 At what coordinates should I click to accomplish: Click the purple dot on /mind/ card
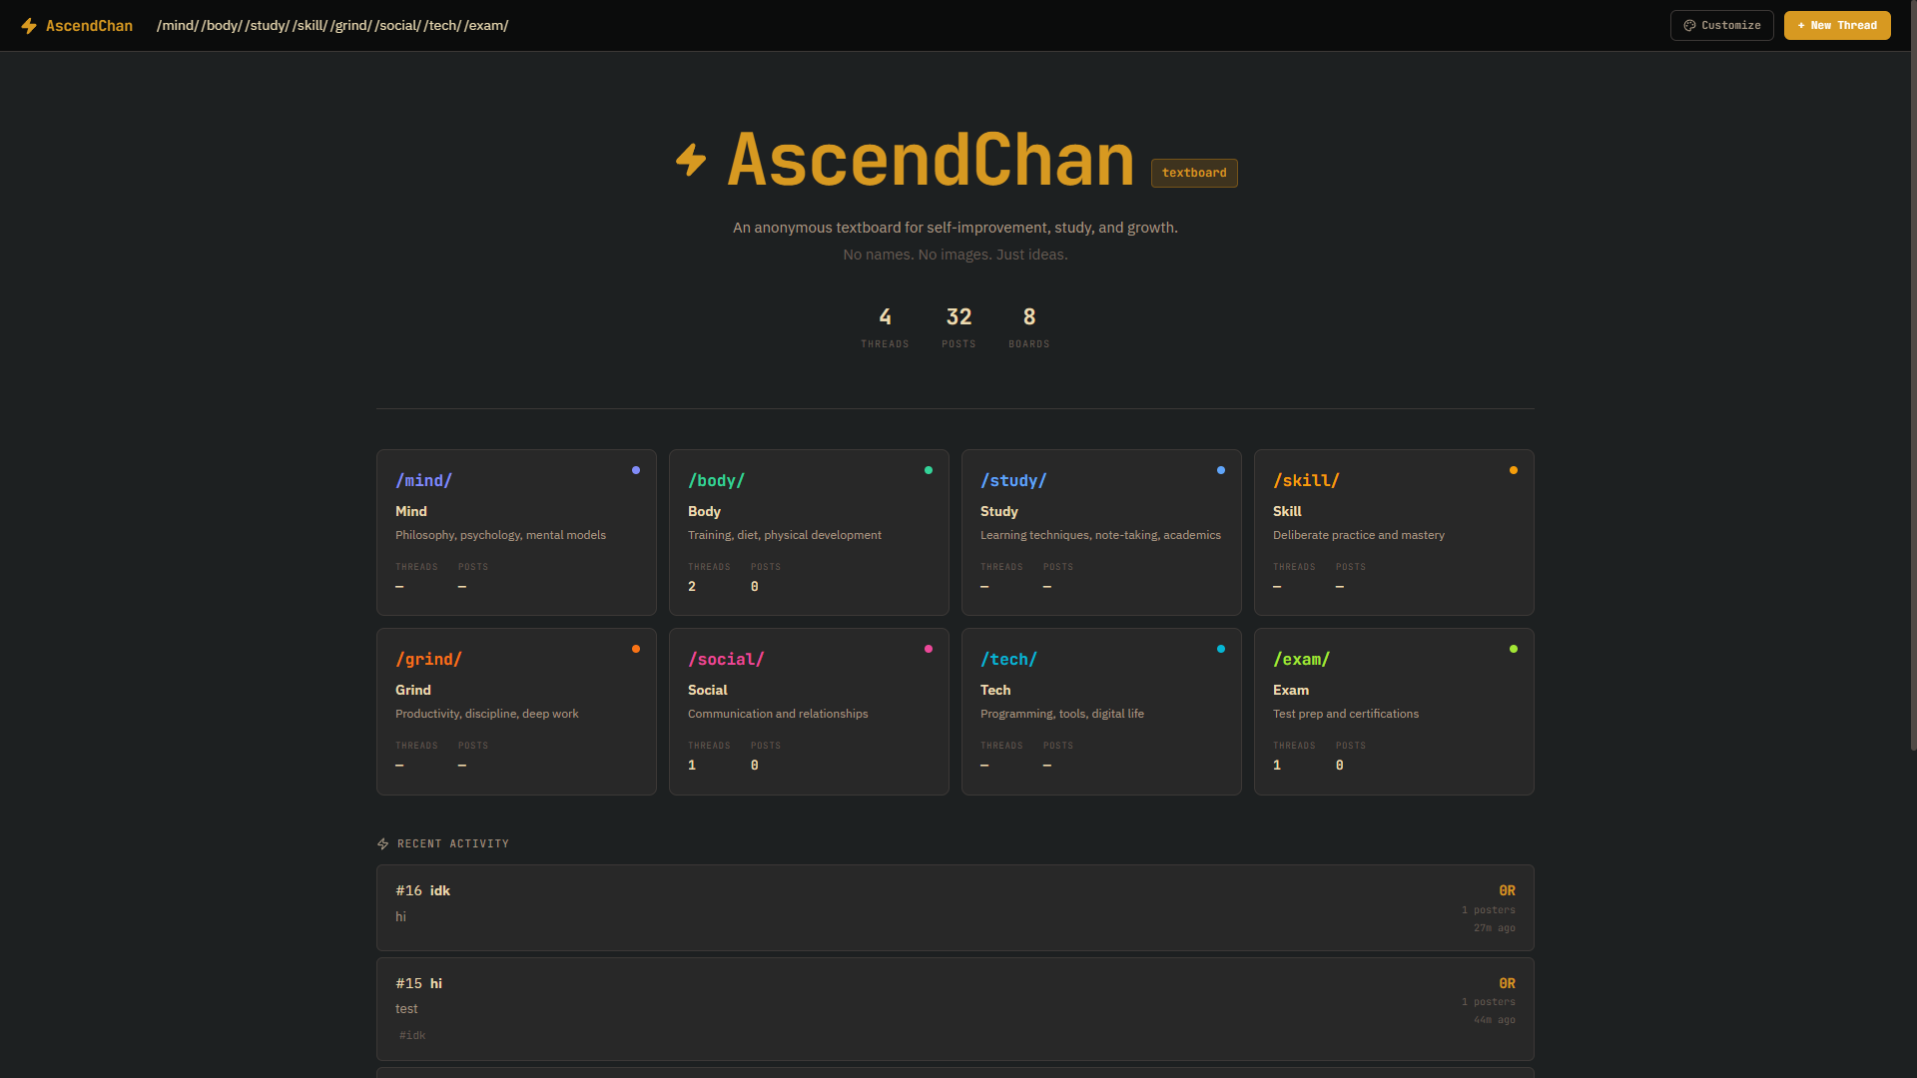[x=636, y=470]
